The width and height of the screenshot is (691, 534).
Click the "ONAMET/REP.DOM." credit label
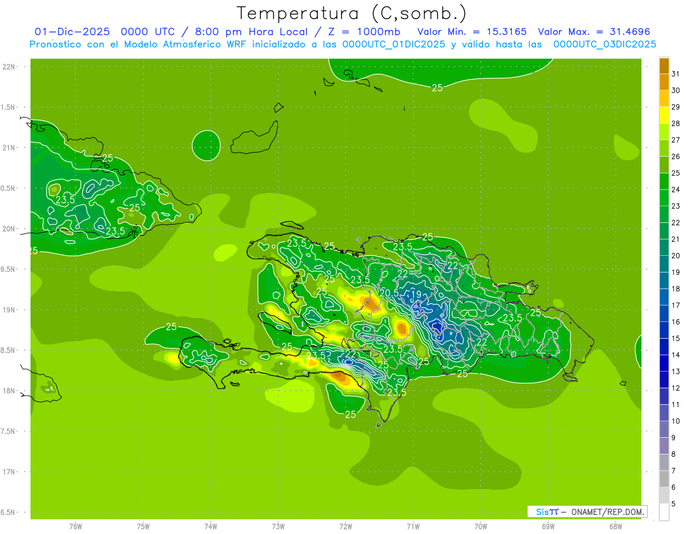(x=608, y=512)
